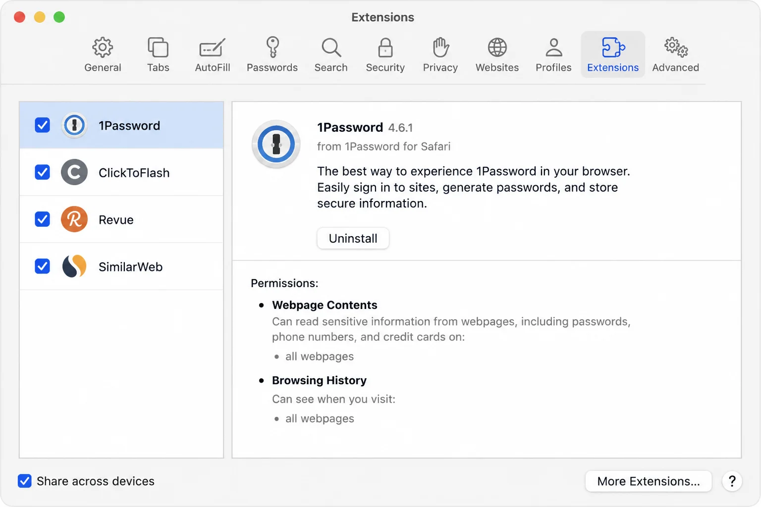Click the ClickToFlash extension icon
The height and width of the screenshot is (507, 761).
(74, 172)
